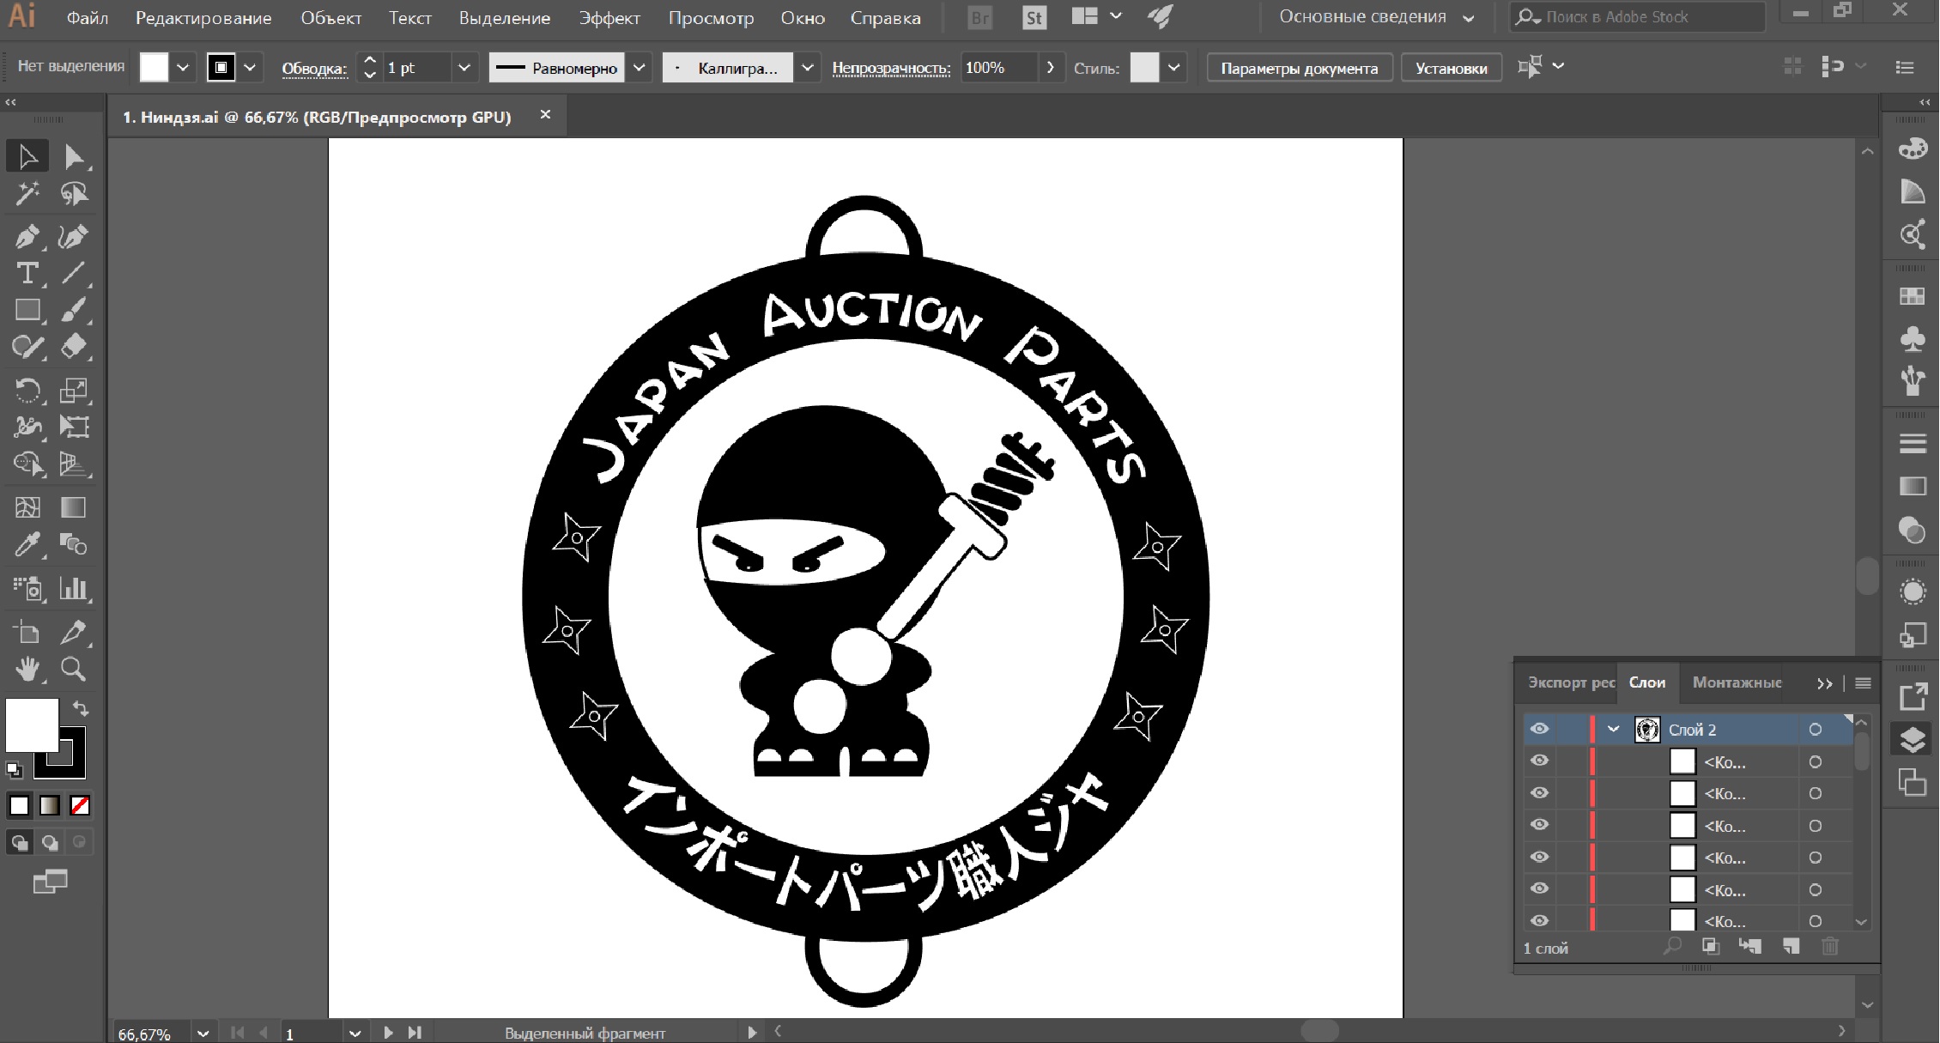Select the Hand tool
The height and width of the screenshot is (1043, 1940).
27,669
